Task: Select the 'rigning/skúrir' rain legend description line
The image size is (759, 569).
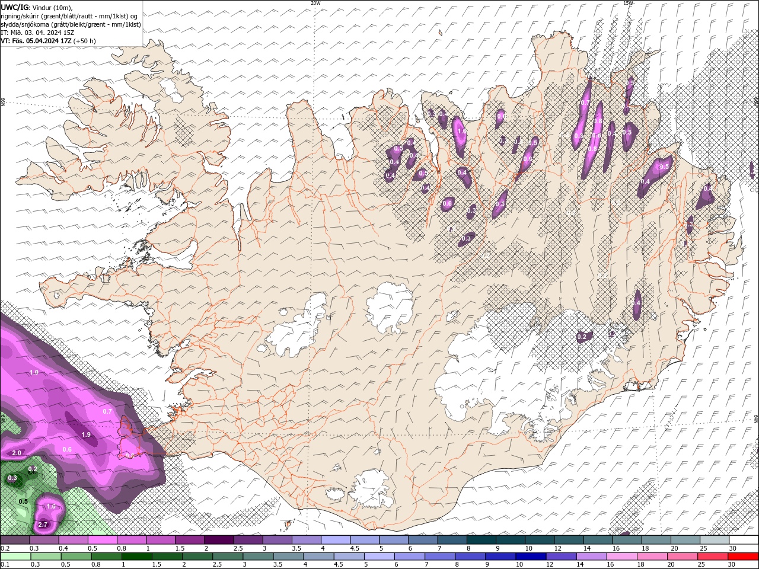Action: (69, 16)
